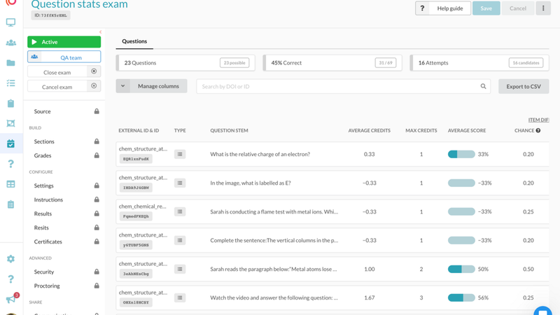Switch to the Questions tab

click(134, 41)
